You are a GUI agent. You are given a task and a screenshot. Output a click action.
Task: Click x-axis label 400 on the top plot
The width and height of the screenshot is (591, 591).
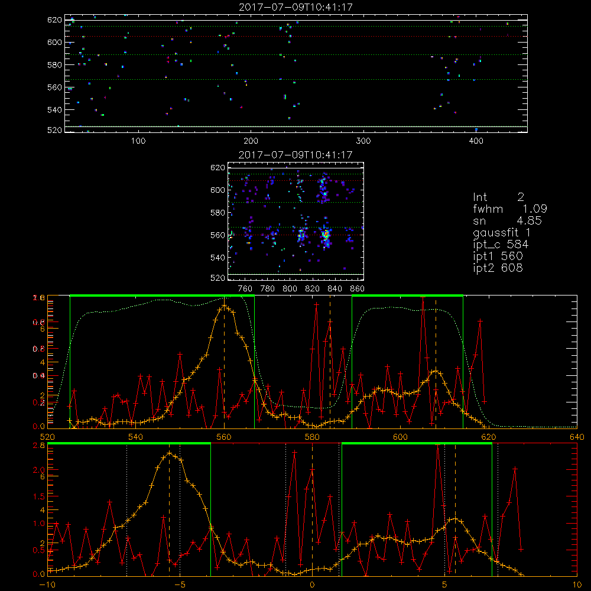[476, 141]
